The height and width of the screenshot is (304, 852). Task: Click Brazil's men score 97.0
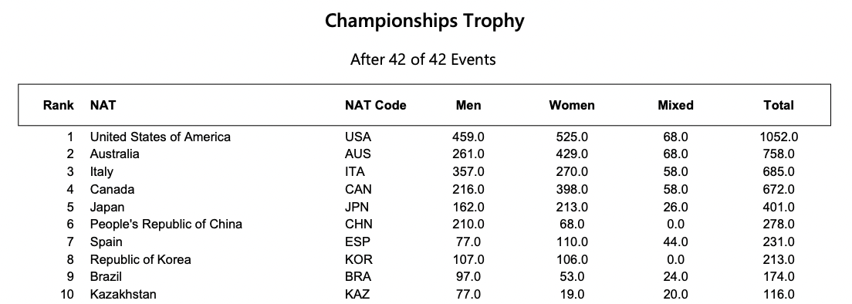[x=468, y=277]
